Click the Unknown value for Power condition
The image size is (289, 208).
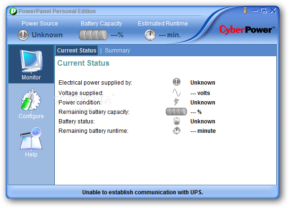point(203,103)
